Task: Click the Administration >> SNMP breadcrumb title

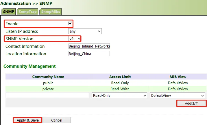Action: click(26, 3)
